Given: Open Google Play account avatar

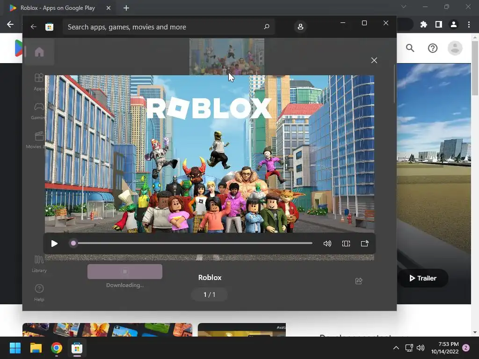Looking at the screenshot, I should 455,48.
